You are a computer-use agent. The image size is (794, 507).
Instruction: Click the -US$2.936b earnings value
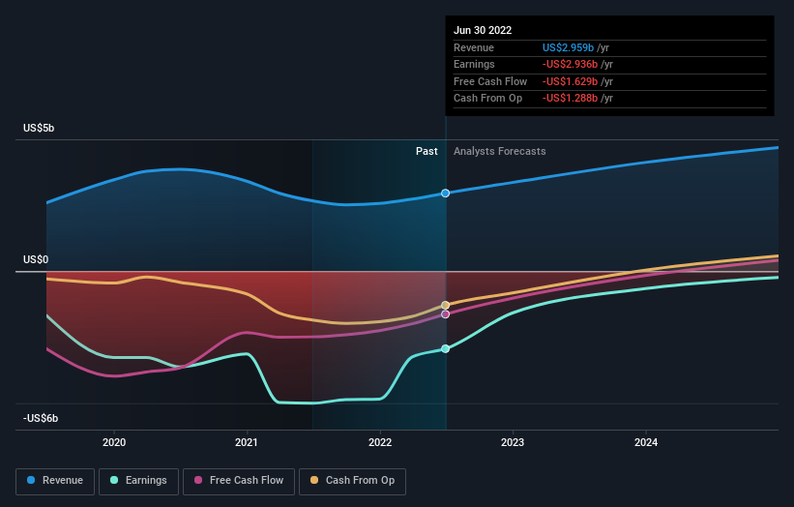pos(570,64)
